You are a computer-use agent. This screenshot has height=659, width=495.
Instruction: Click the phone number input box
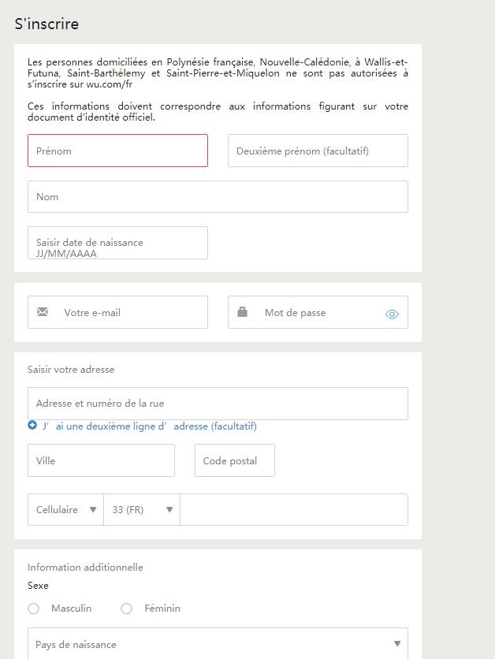point(294,509)
